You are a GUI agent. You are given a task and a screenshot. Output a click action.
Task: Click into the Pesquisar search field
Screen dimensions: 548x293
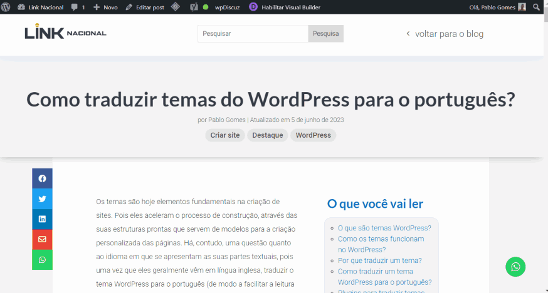tap(253, 34)
